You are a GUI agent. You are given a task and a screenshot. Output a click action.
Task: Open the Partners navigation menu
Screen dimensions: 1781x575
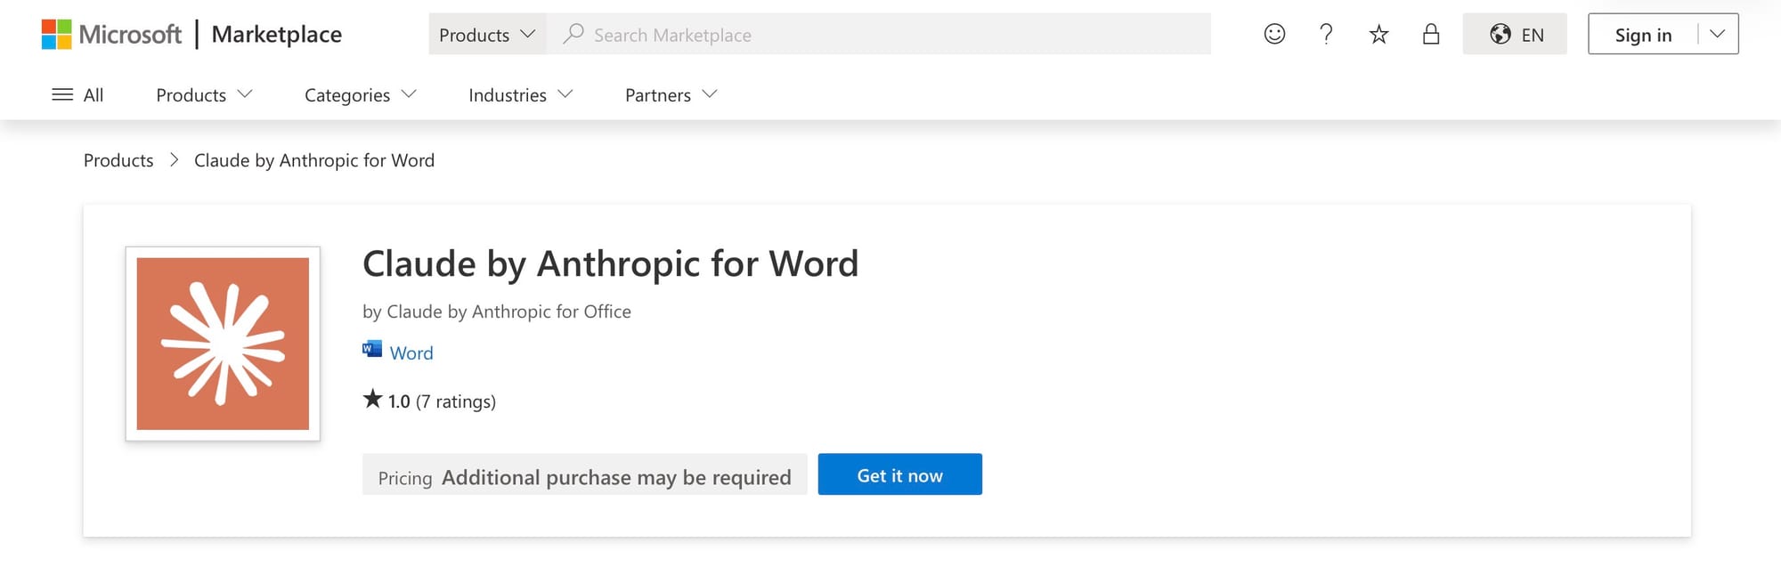coord(671,94)
